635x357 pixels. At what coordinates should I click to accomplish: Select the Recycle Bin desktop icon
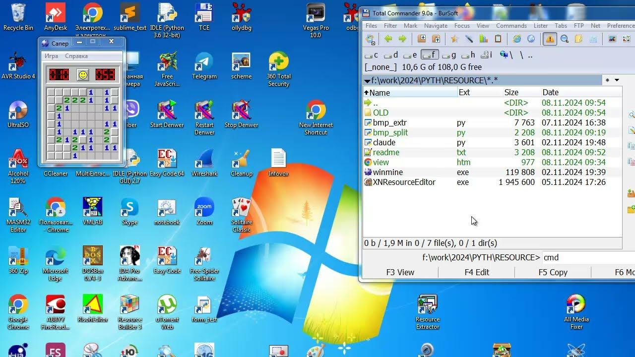18,17
